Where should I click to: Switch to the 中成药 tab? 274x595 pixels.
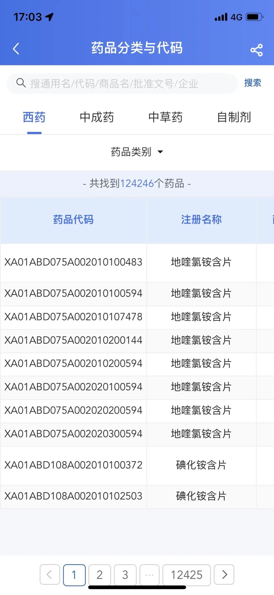point(97,117)
